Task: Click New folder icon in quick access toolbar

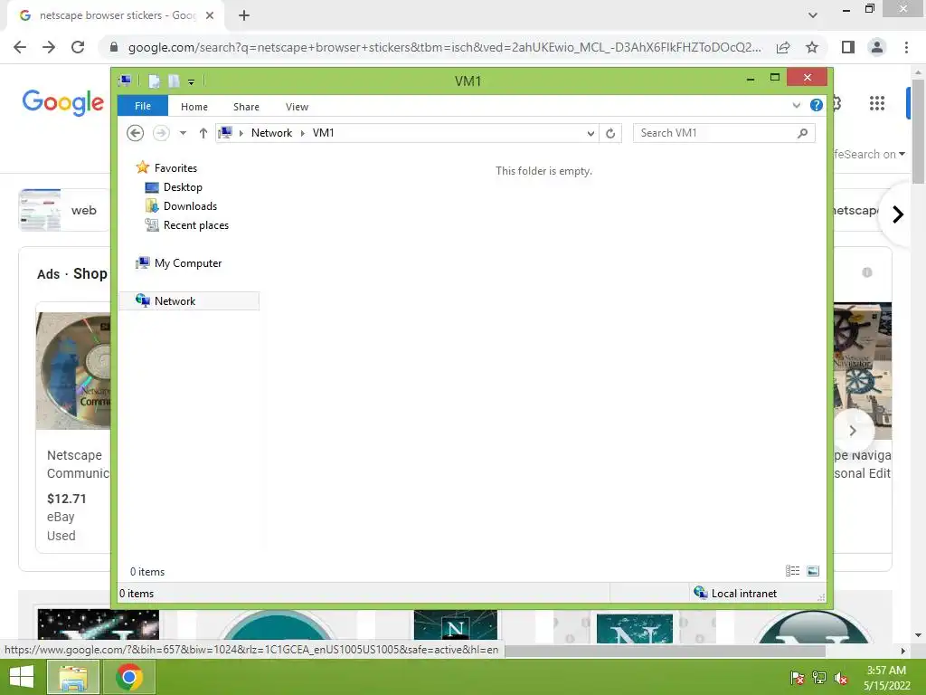Action: pyautogui.click(x=174, y=81)
